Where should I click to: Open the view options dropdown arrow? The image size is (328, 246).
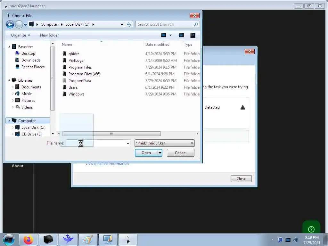(171, 35)
